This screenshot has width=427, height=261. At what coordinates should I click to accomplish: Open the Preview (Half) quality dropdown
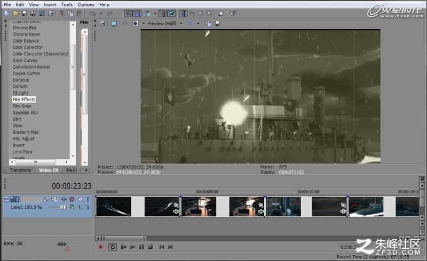click(165, 23)
